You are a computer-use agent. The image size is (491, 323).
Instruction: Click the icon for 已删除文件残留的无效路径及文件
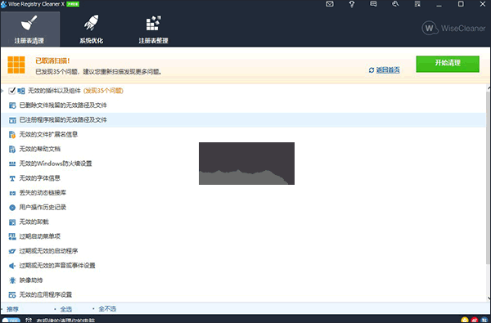[x=12, y=105]
